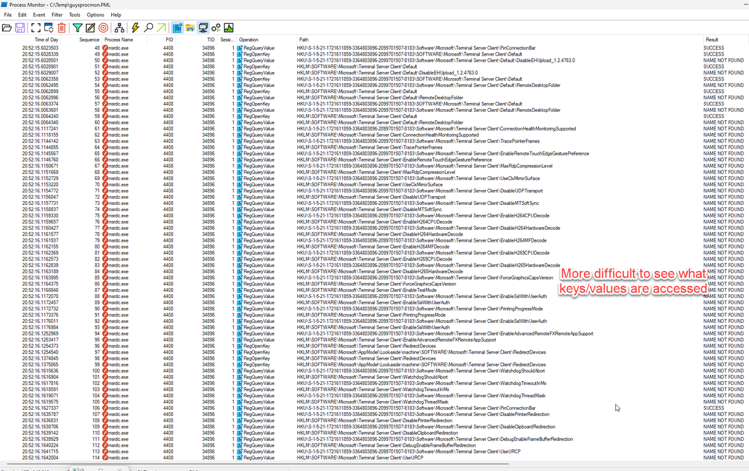Toggle Autoscroll in the toolbar
This screenshot has width=749, height=471.
49,27
